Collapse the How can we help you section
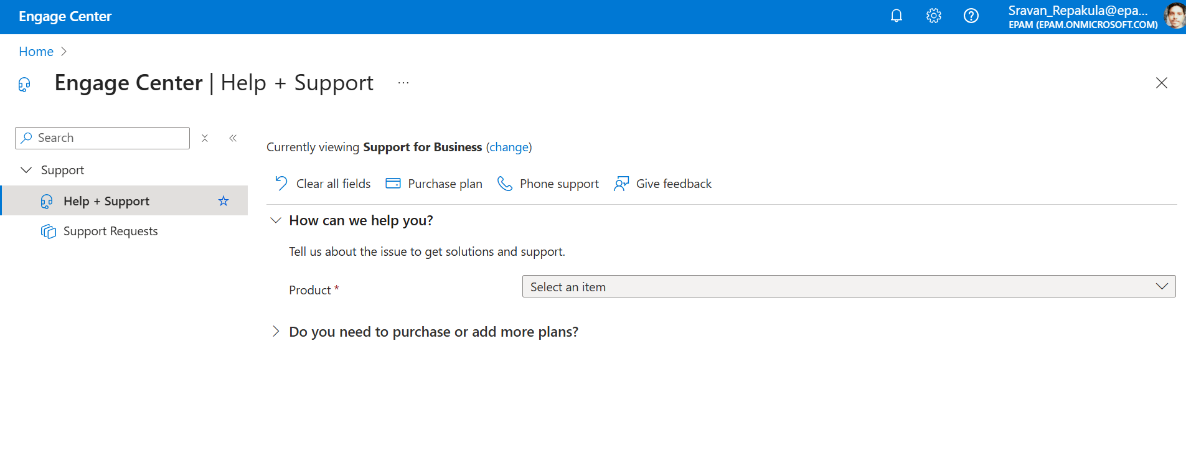 pyautogui.click(x=276, y=220)
